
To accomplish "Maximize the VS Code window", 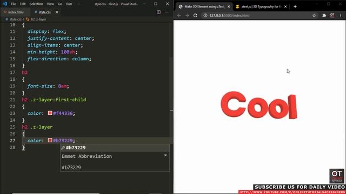I will click(x=156, y=4).
